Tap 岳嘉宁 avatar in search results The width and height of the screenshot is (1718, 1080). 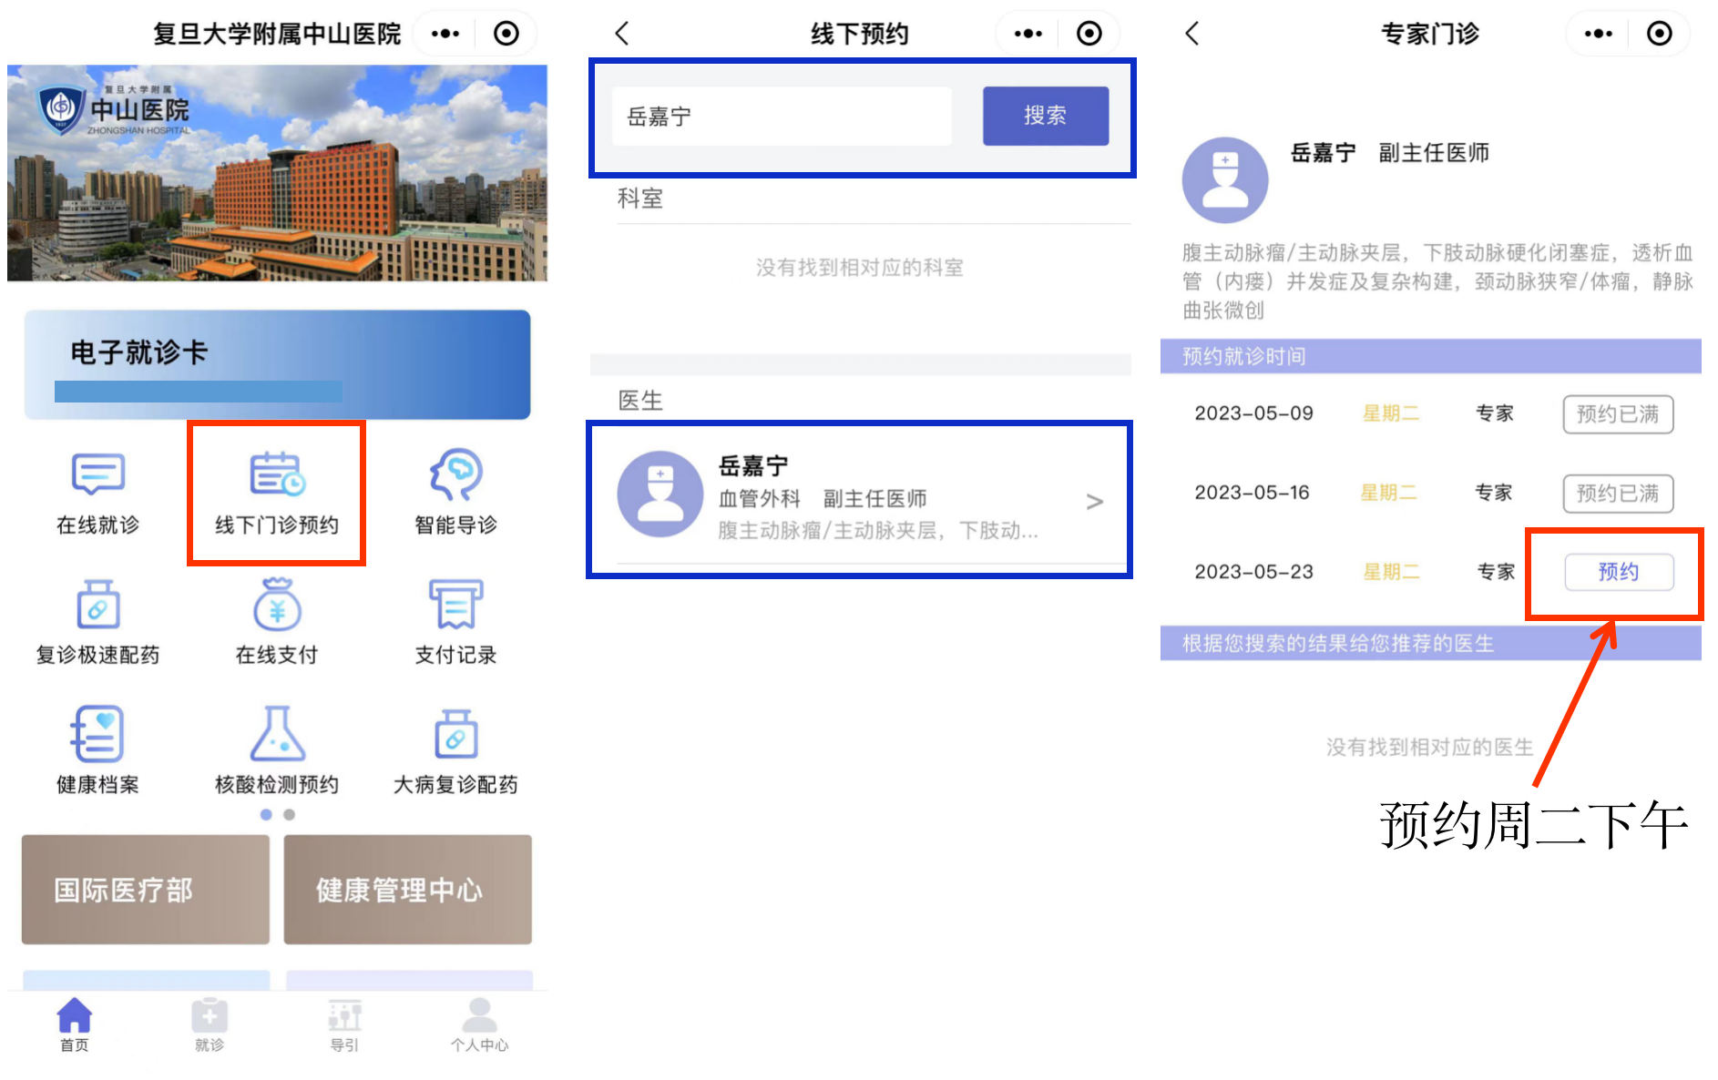(660, 494)
